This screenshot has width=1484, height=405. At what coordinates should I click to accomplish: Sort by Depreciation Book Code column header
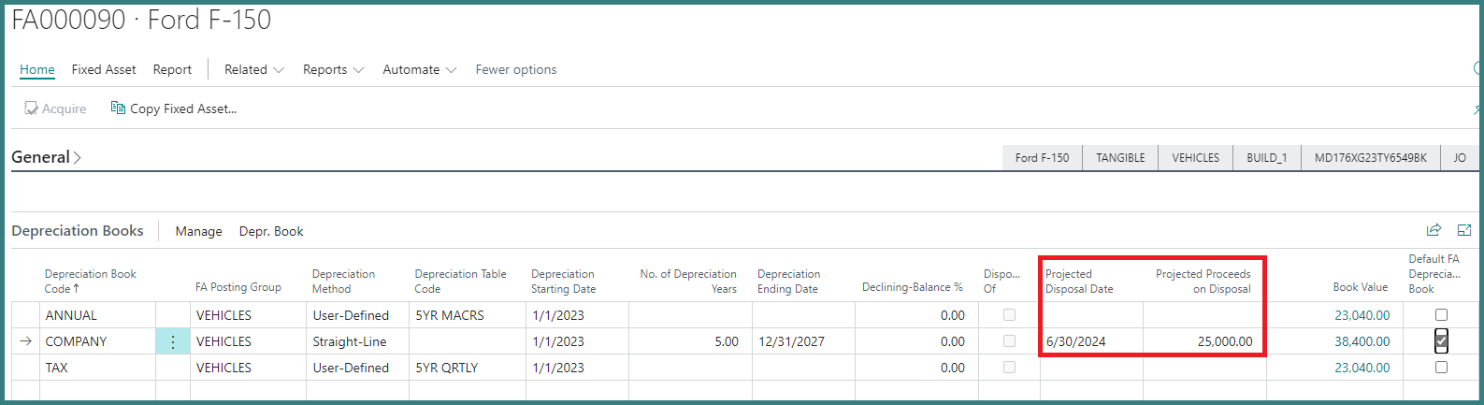91,281
